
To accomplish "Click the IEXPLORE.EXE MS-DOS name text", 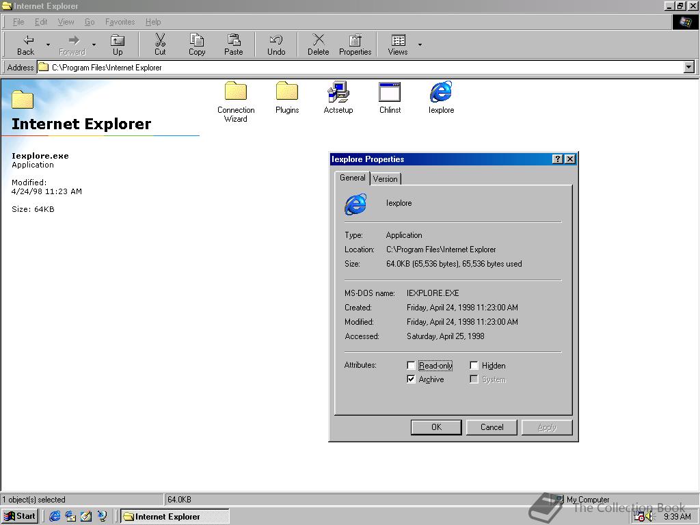I will (x=433, y=293).
